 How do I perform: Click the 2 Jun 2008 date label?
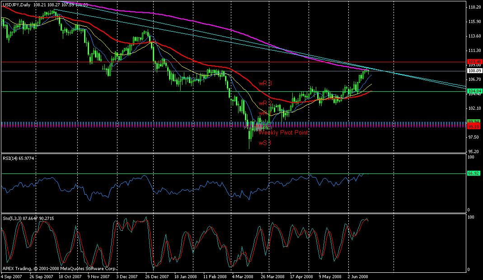(x=359, y=276)
